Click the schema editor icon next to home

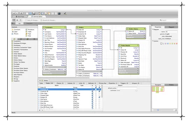click(42, 13)
